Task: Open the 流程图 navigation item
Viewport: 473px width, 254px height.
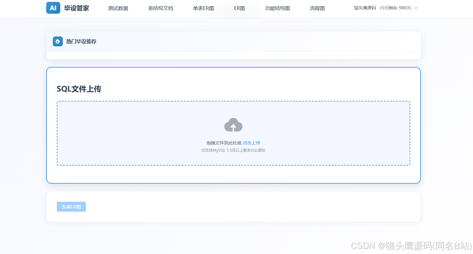Action: click(317, 8)
